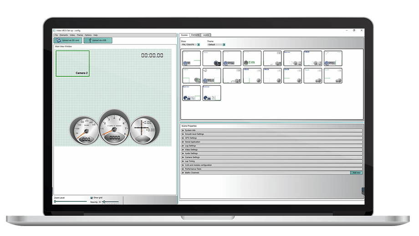
Task: Click the Upload via USB button
Action: (98, 40)
